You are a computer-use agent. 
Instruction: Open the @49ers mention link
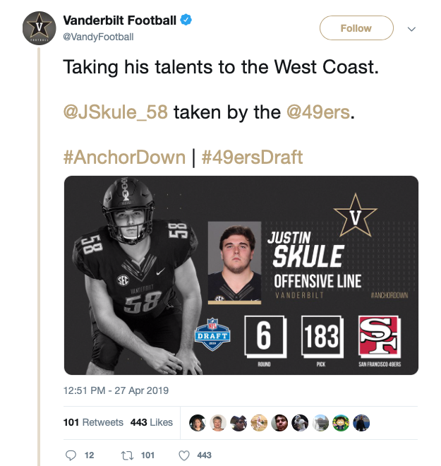click(x=318, y=112)
